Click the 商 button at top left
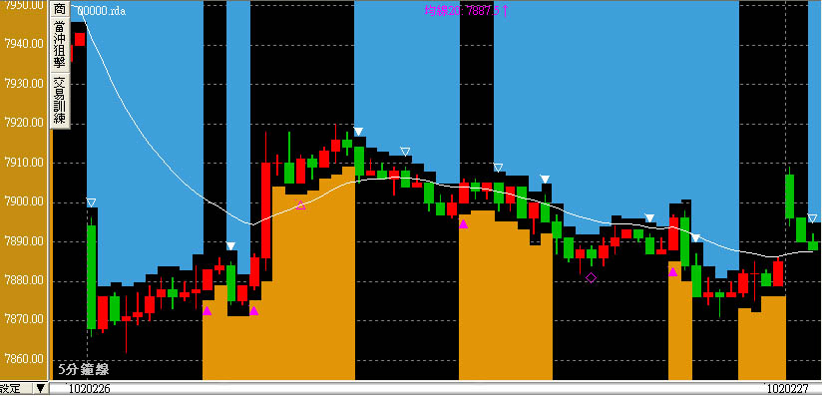Image resolution: width=822 pixels, height=396 pixels. click(60, 9)
